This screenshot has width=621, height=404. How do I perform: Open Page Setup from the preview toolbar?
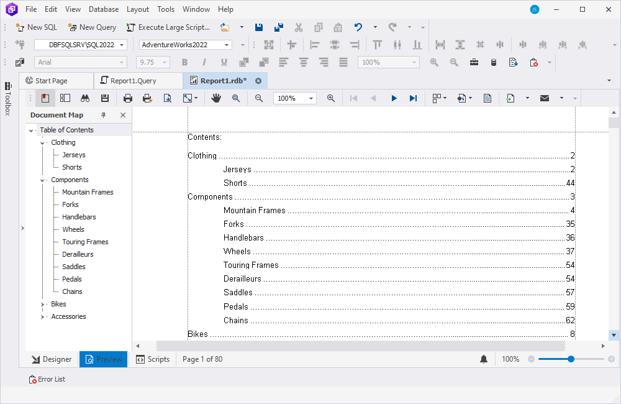(x=168, y=98)
